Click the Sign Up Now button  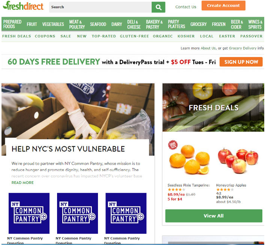[x=241, y=62]
